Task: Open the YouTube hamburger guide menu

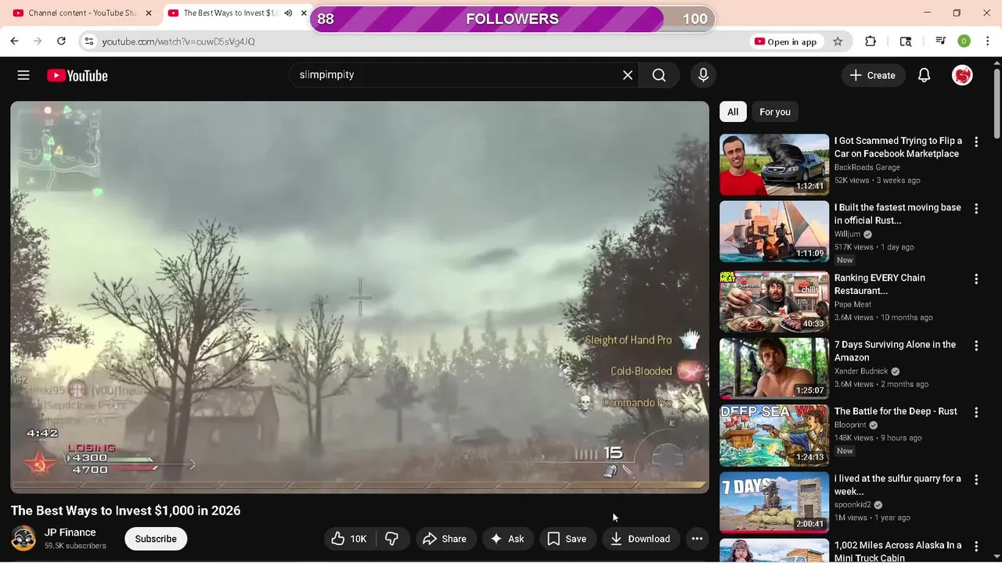Action: pyautogui.click(x=23, y=75)
